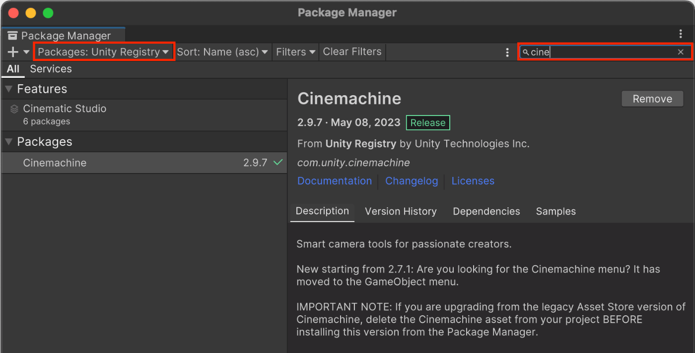Image resolution: width=695 pixels, height=353 pixels.
Task: Switch to the Dependencies tab
Action: pos(486,211)
